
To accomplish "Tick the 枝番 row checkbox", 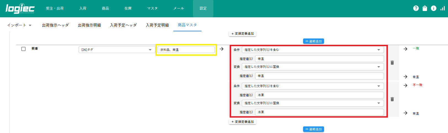I will (23, 49).
